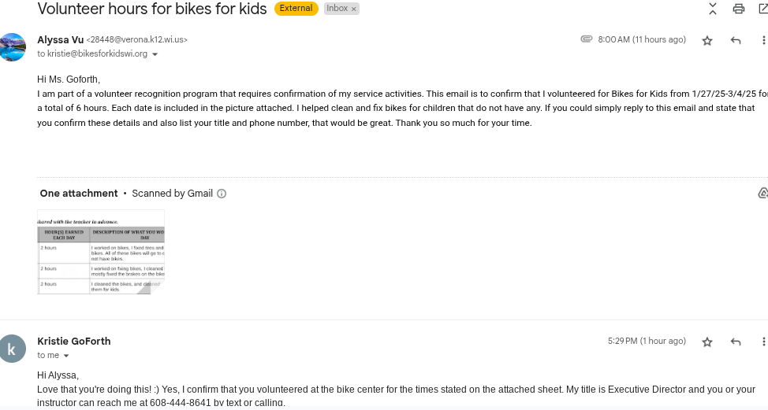
Task: Click Kristie GoForth's avatar circle
Action: pyautogui.click(x=13, y=348)
